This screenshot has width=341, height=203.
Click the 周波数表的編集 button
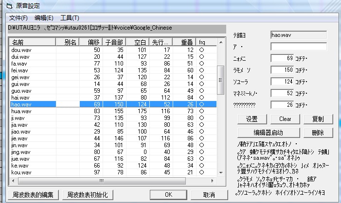point(33,195)
